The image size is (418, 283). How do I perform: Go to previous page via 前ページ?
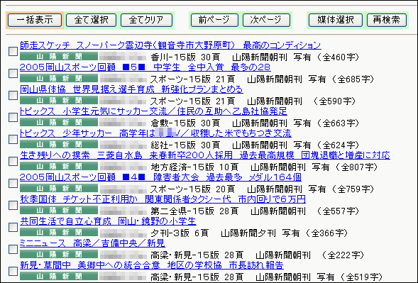pyautogui.click(x=214, y=20)
